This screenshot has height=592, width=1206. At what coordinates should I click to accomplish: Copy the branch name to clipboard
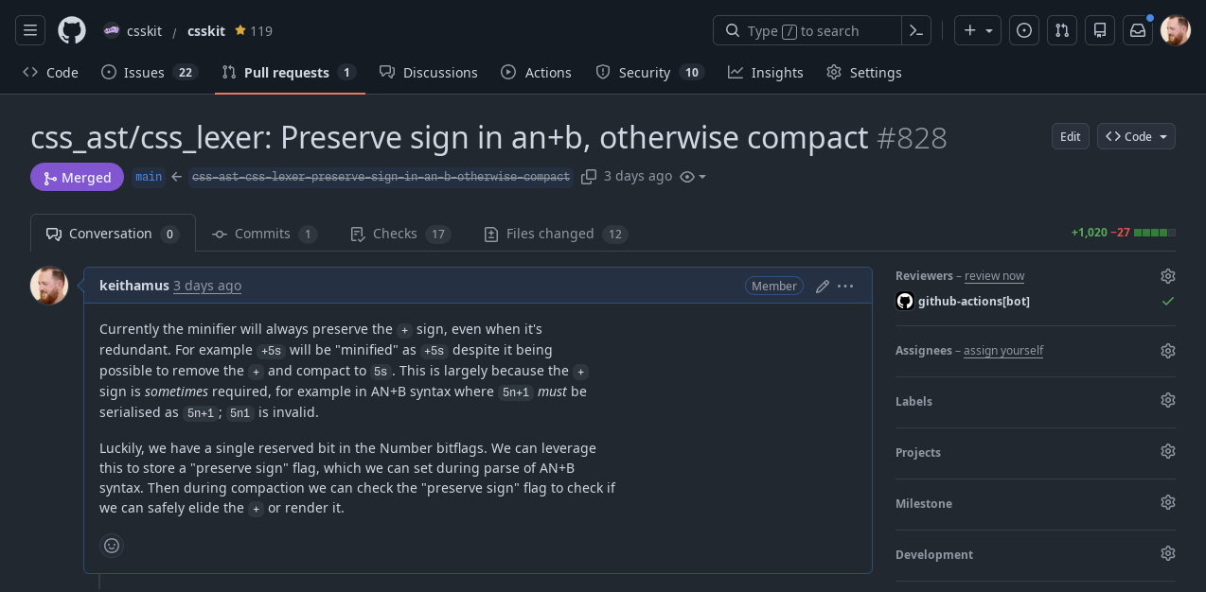coord(589,177)
